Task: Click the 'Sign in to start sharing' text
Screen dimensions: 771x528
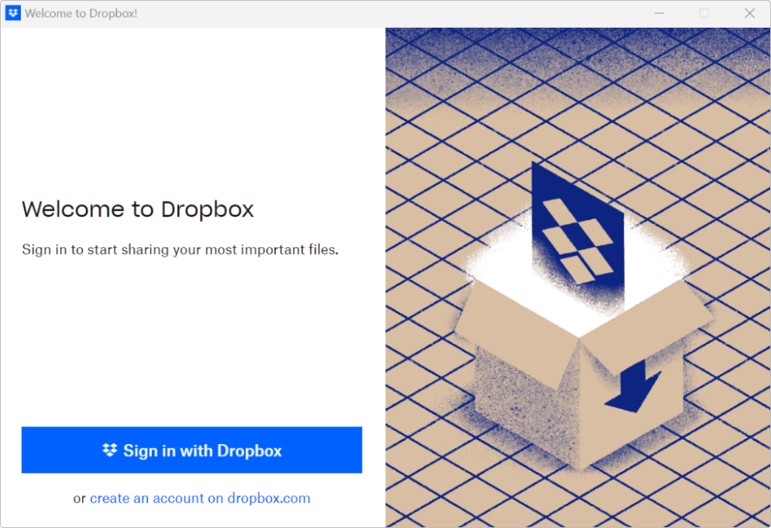Action: (180, 250)
